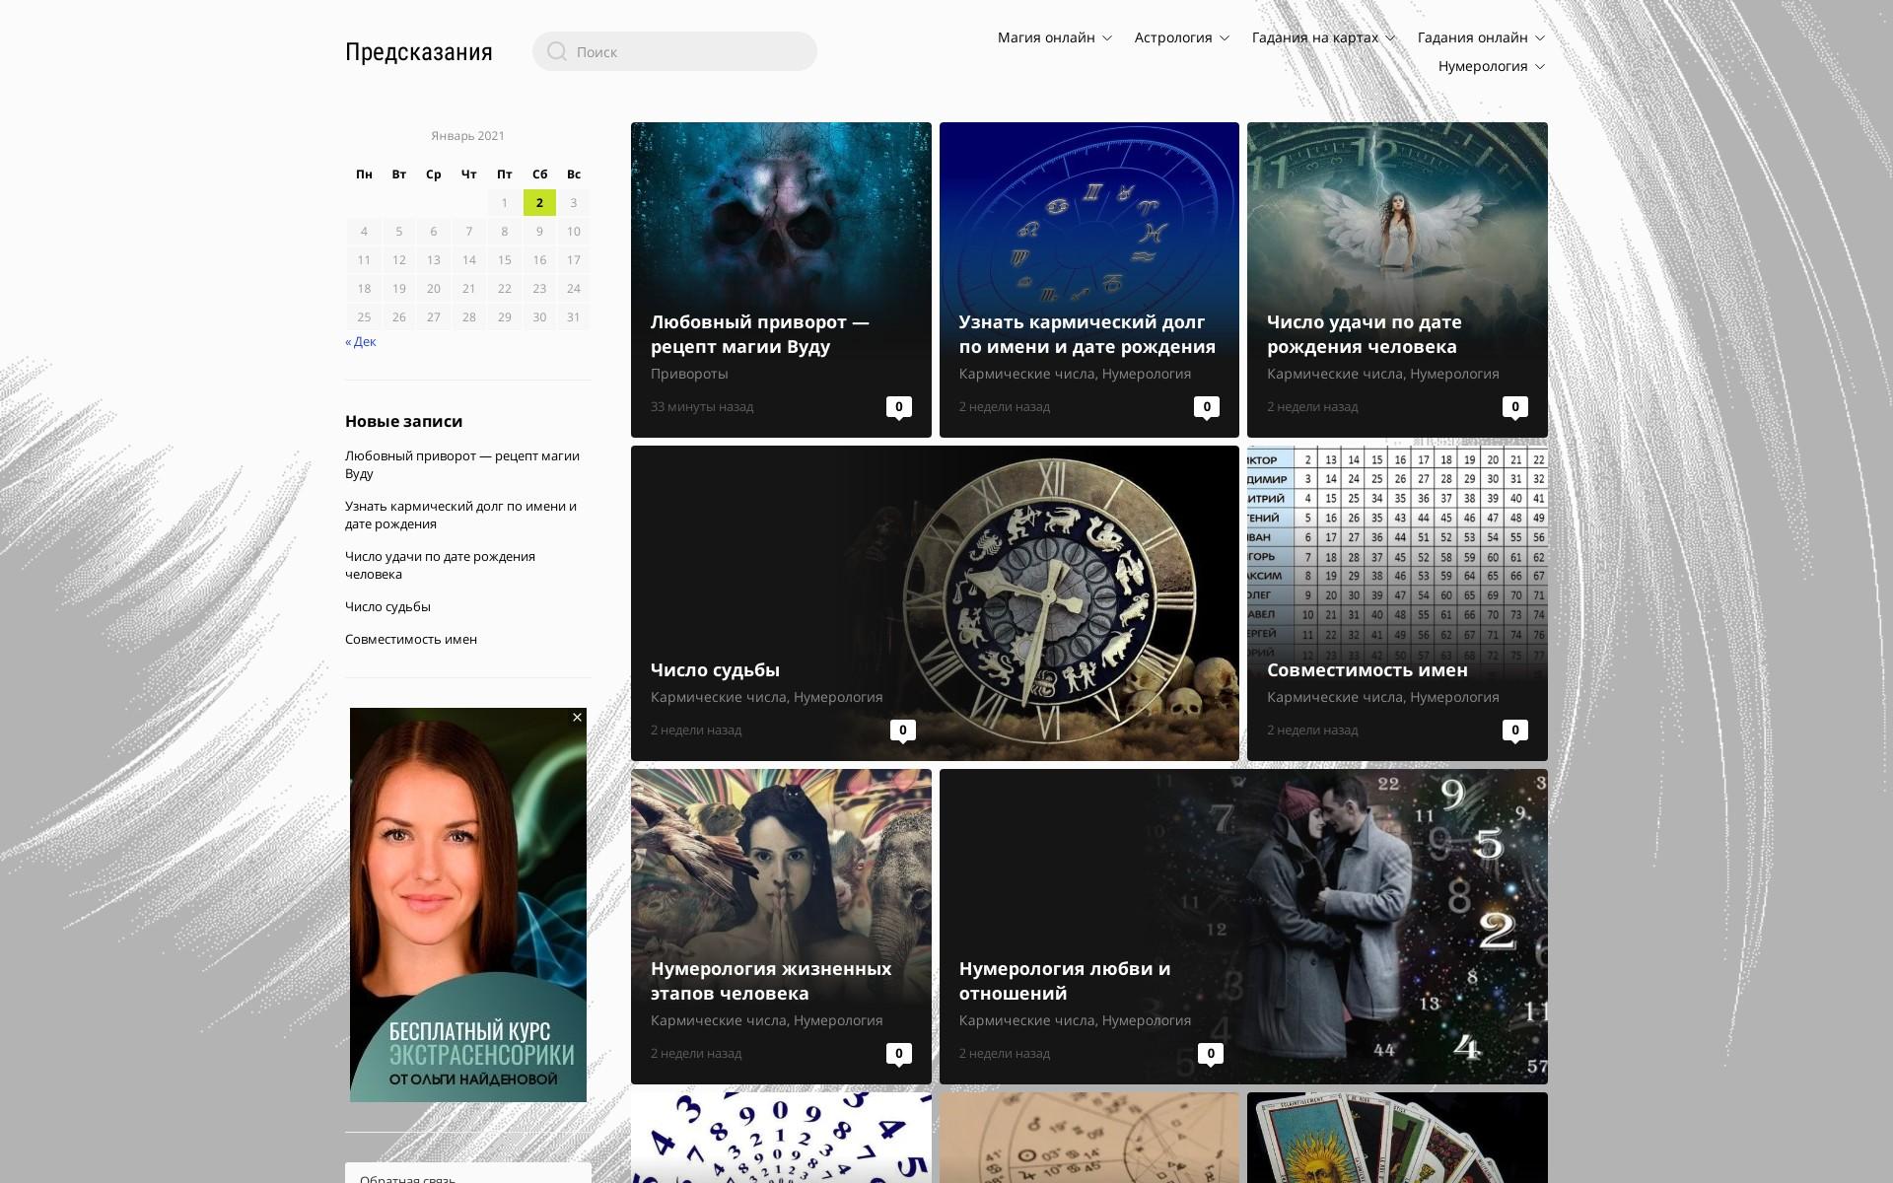Click comment count on Число судьбы card
This screenshot has height=1183, width=1893.
(902, 730)
